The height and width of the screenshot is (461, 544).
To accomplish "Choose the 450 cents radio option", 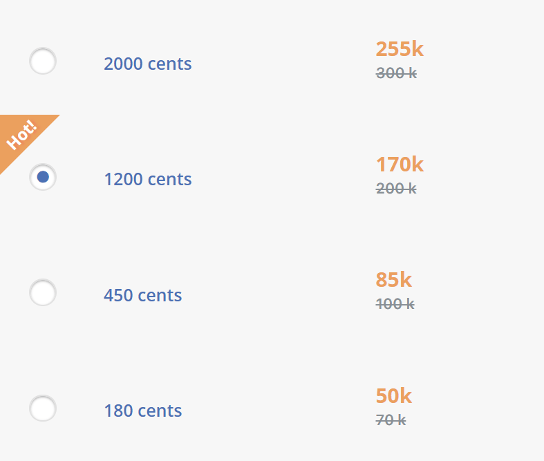I will 43,292.
